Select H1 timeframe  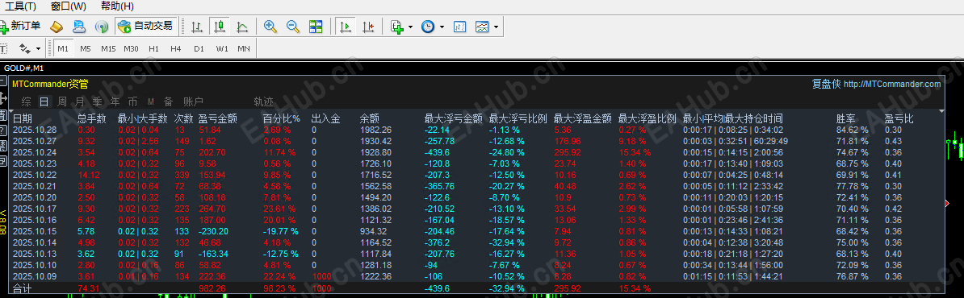(x=153, y=48)
